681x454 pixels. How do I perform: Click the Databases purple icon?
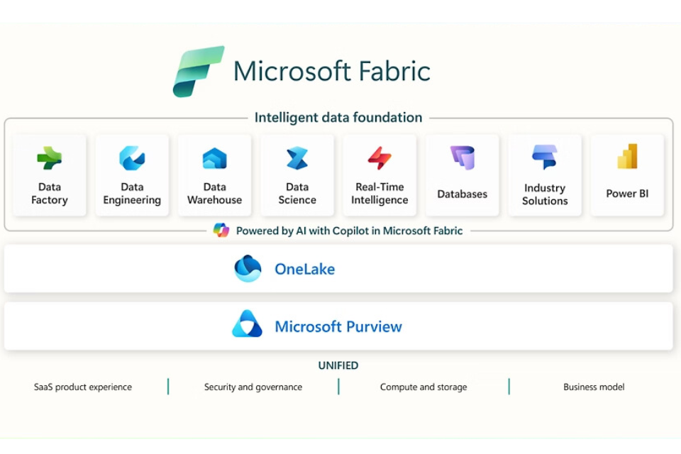click(x=462, y=157)
